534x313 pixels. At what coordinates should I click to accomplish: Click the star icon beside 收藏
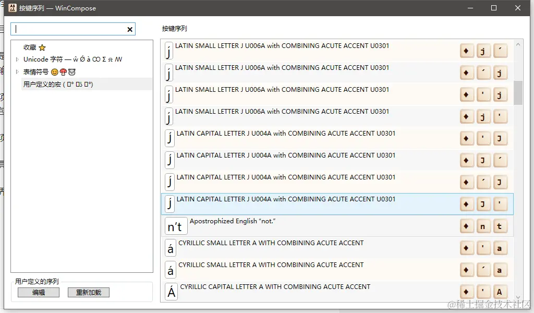pyautogui.click(x=42, y=47)
